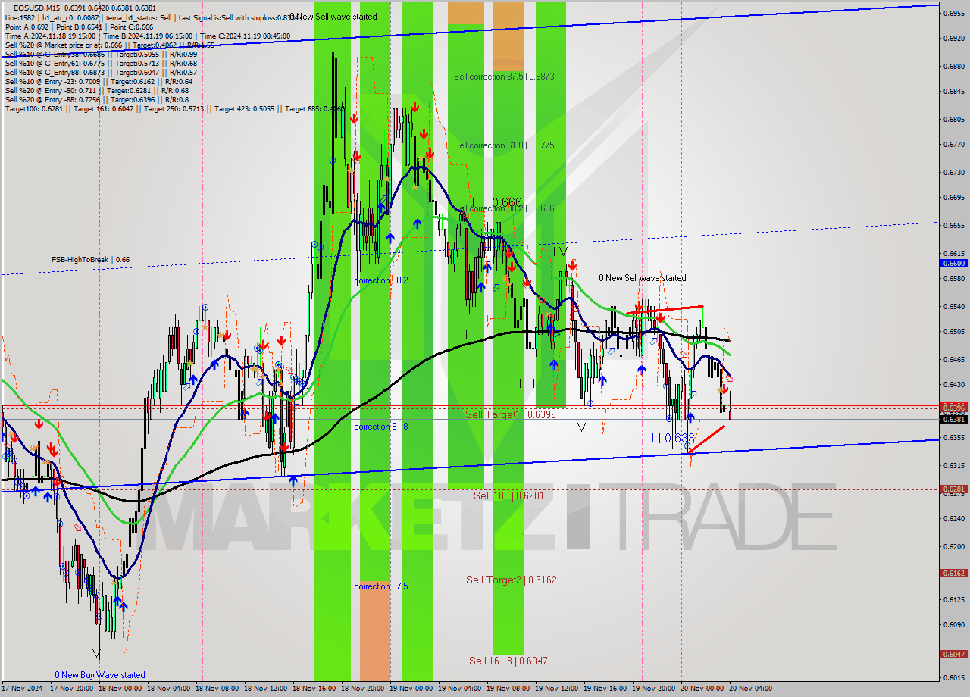Viewport: 970px width, 697px height.
Task: Click the 0.6920 price scale value
Action: [x=953, y=37]
